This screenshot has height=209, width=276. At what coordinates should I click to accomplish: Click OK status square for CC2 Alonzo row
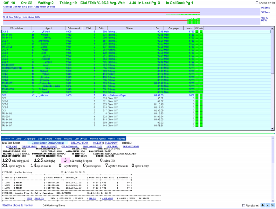(197, 95)
